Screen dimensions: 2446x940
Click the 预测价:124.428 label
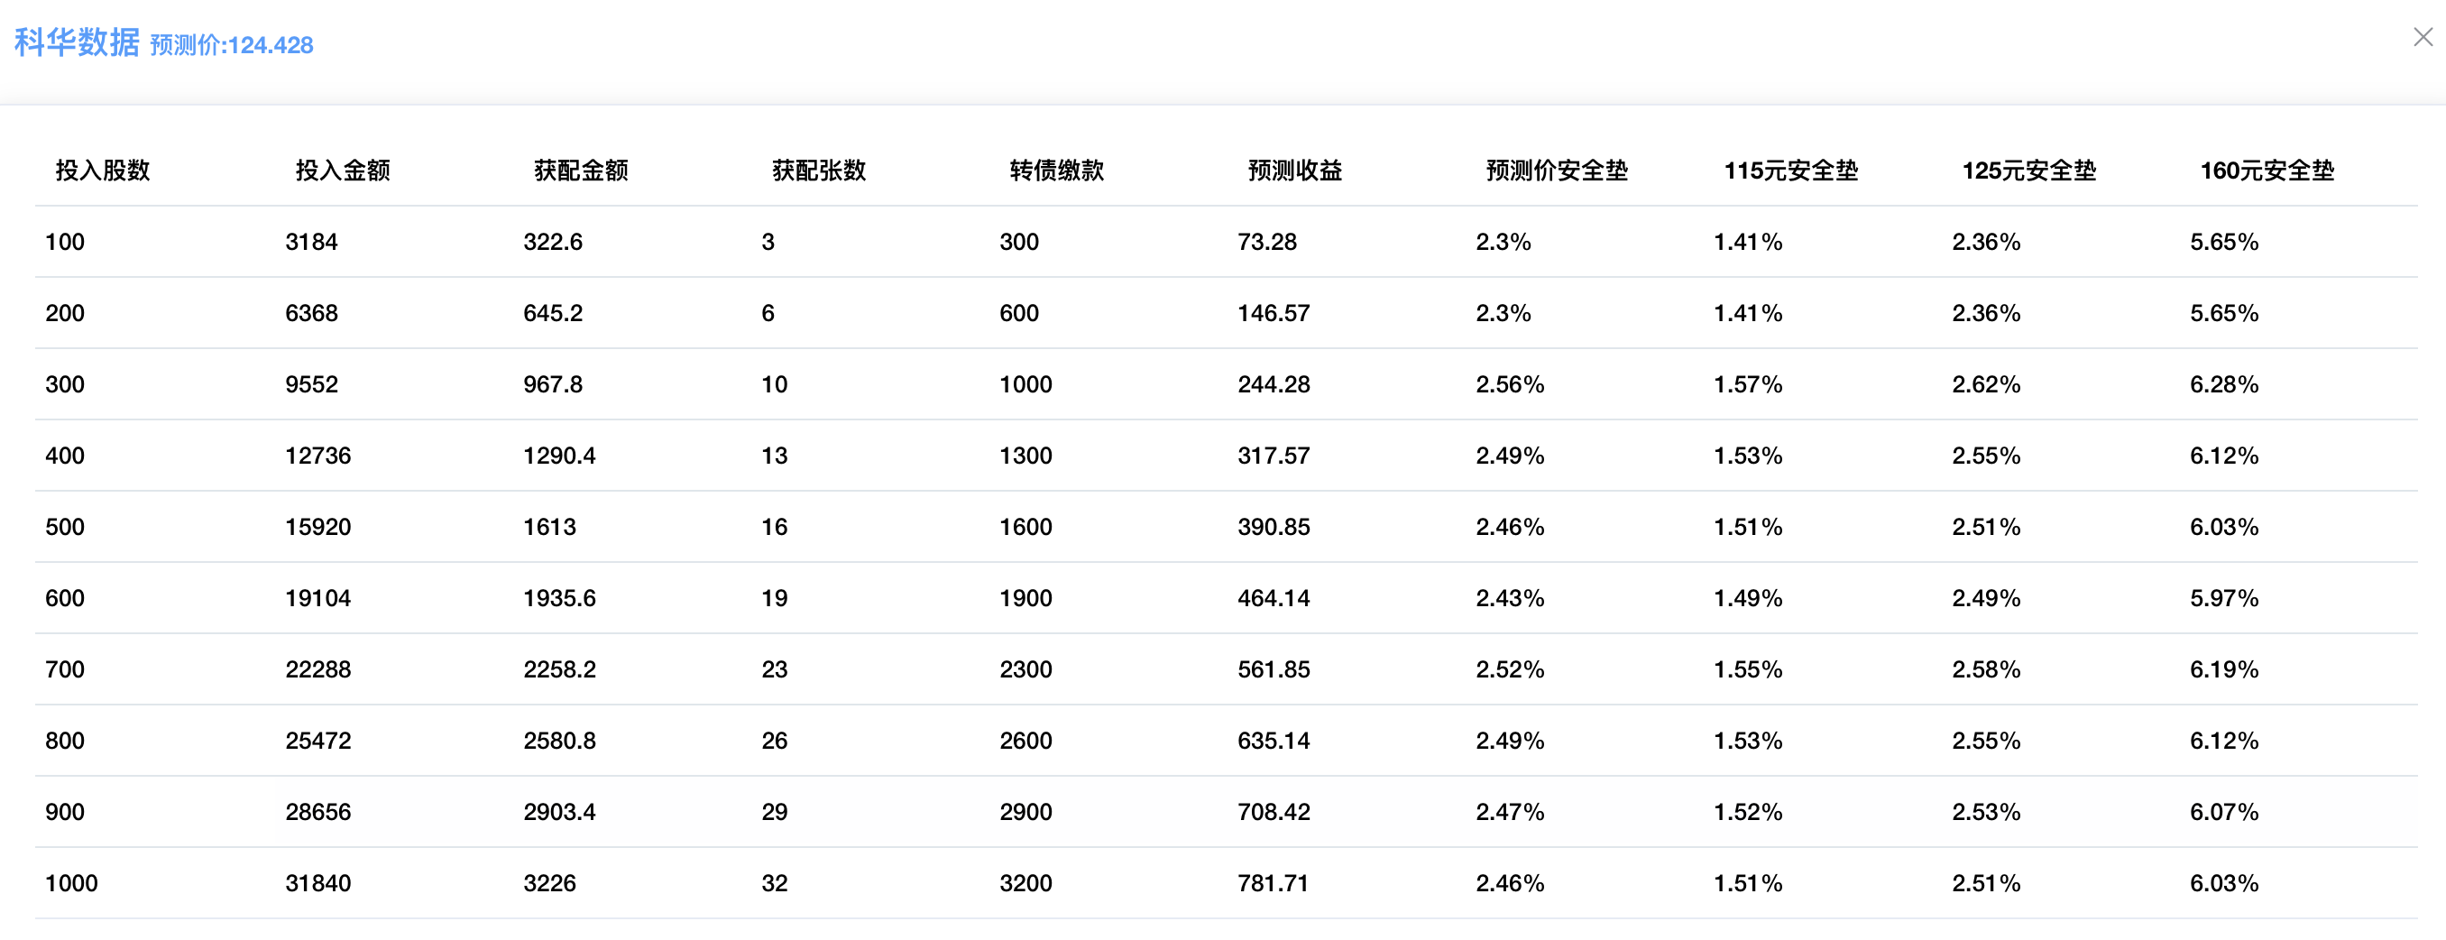(232, 44)
